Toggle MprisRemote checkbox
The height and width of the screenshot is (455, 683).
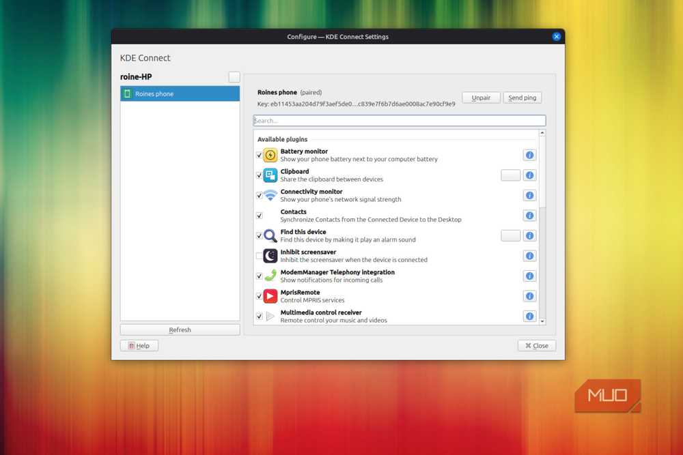(259, 296)
